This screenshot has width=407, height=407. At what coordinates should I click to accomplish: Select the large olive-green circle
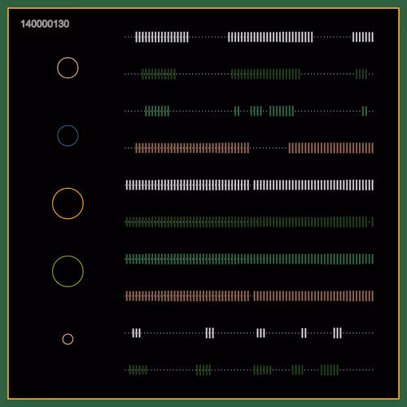(68, 271)
